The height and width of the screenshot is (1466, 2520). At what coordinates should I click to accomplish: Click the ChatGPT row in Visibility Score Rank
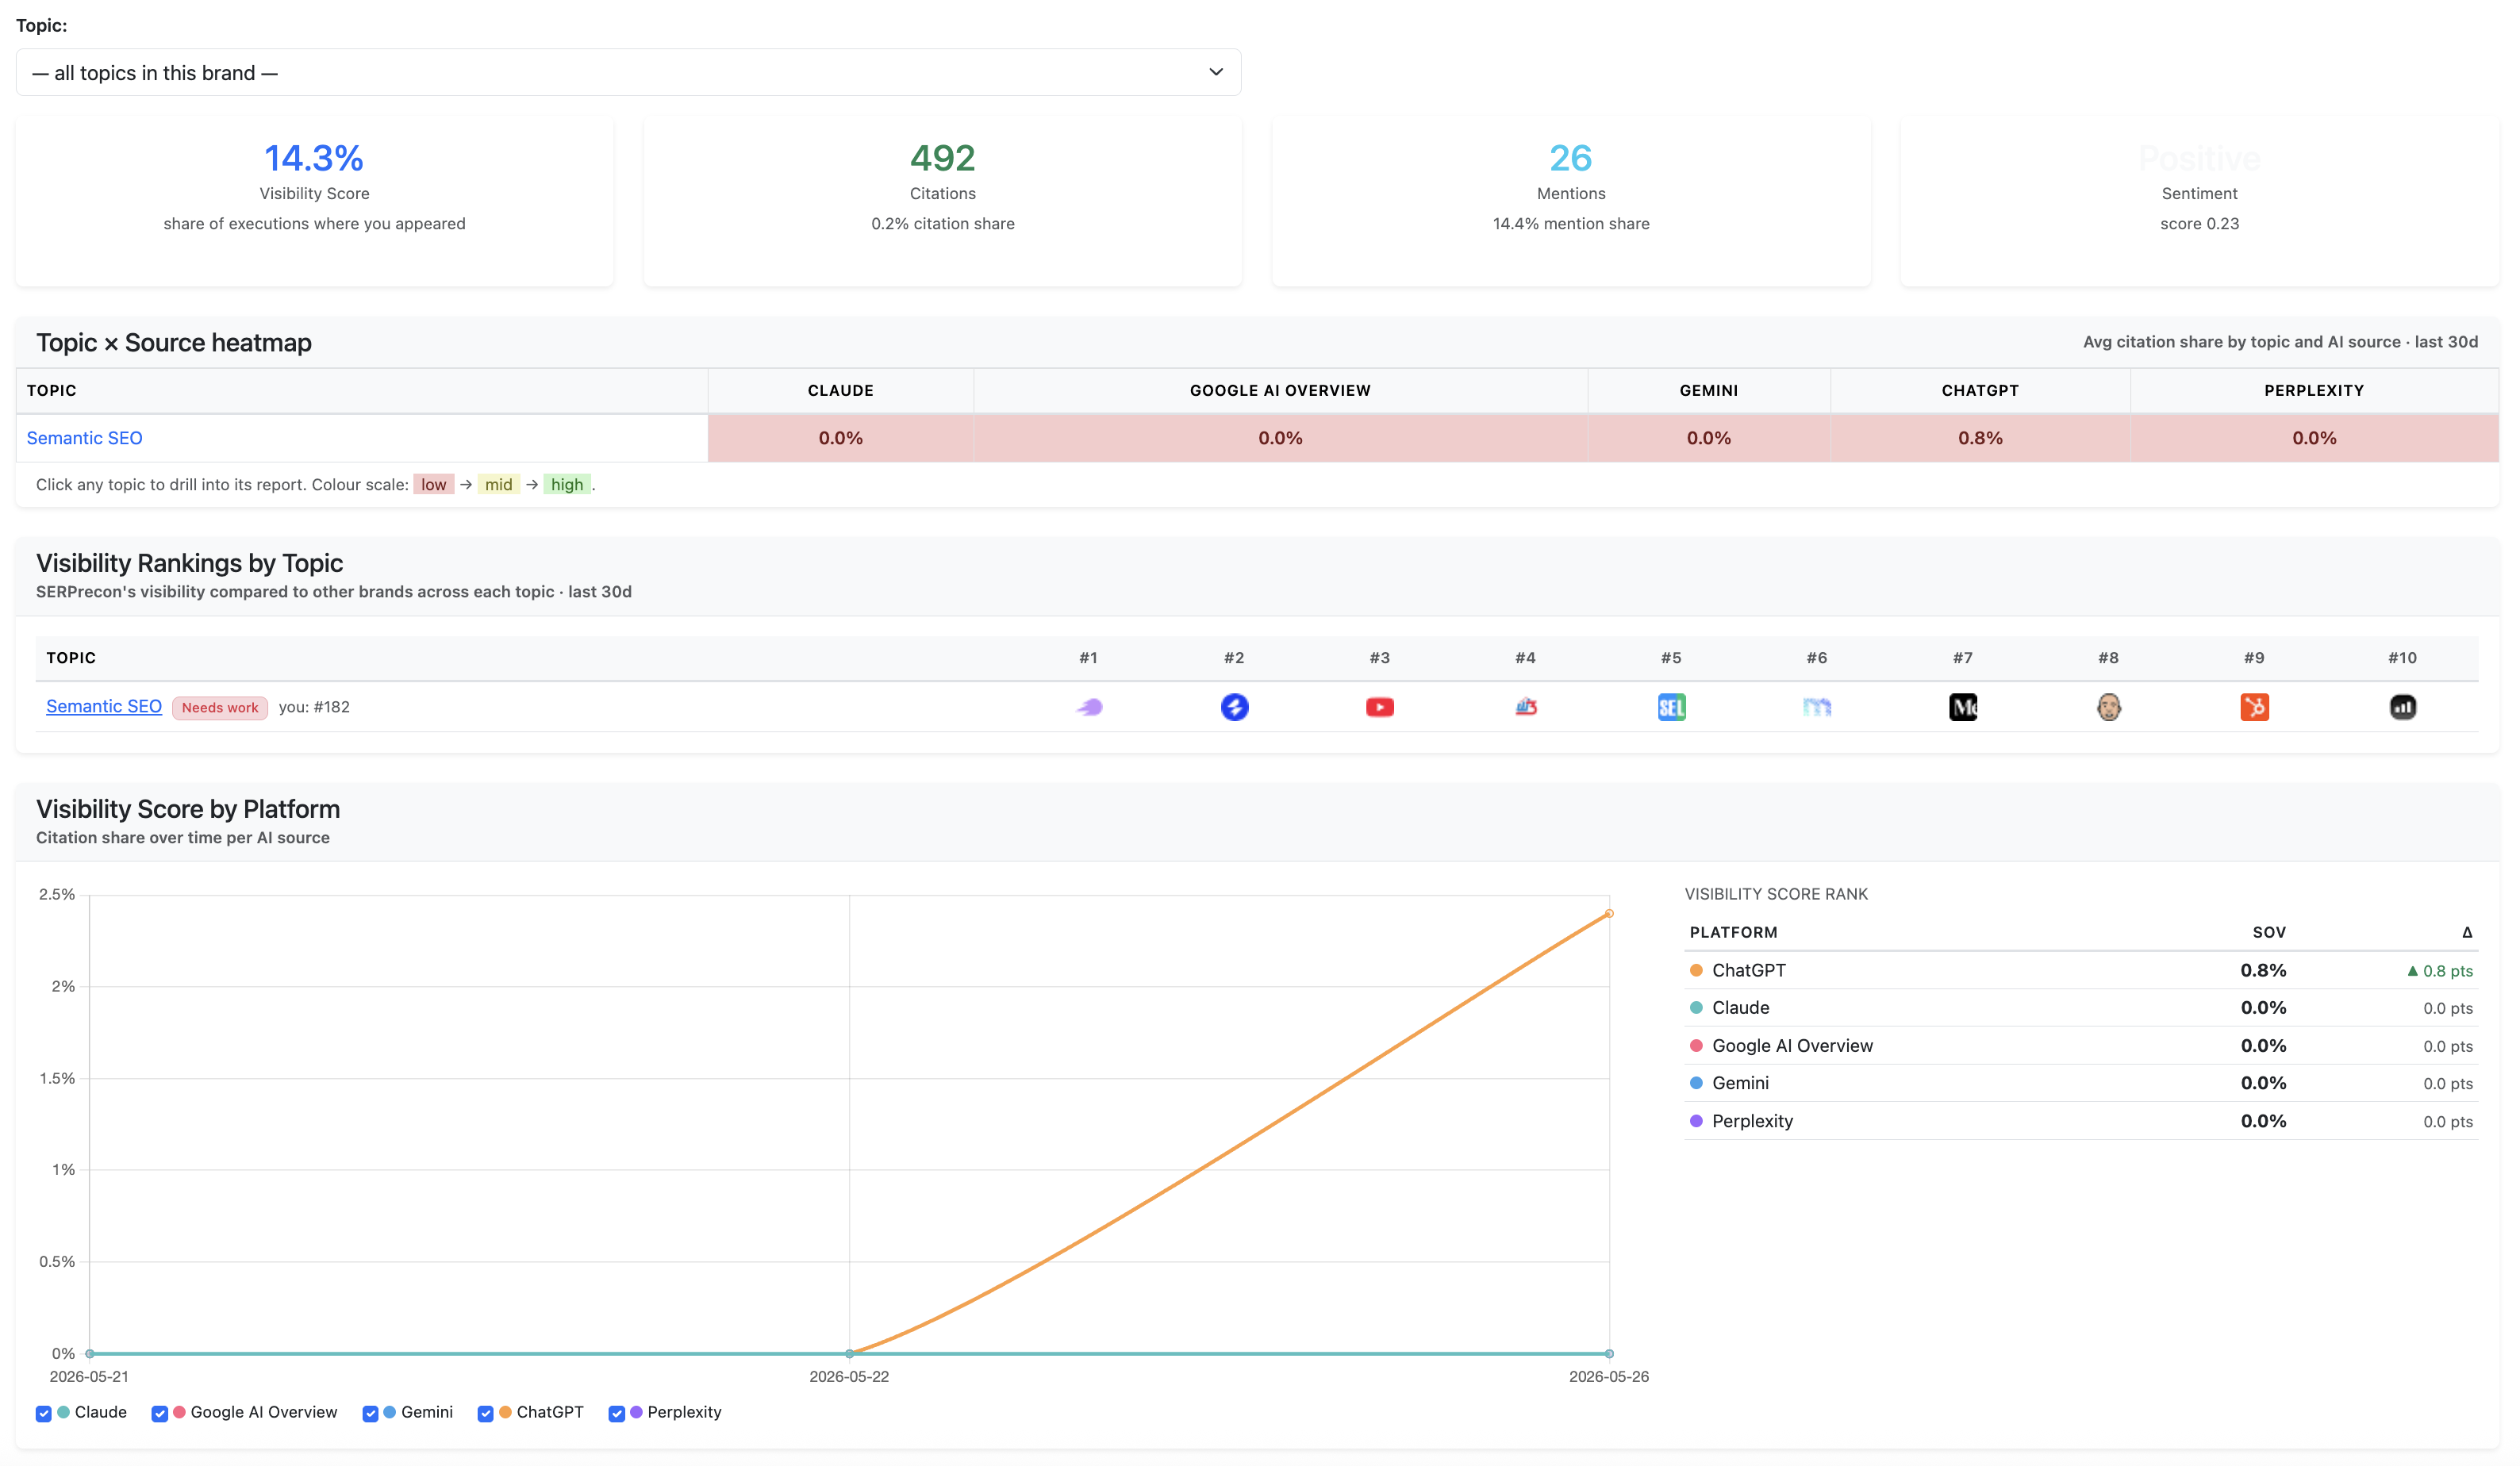click(2081, 970)
